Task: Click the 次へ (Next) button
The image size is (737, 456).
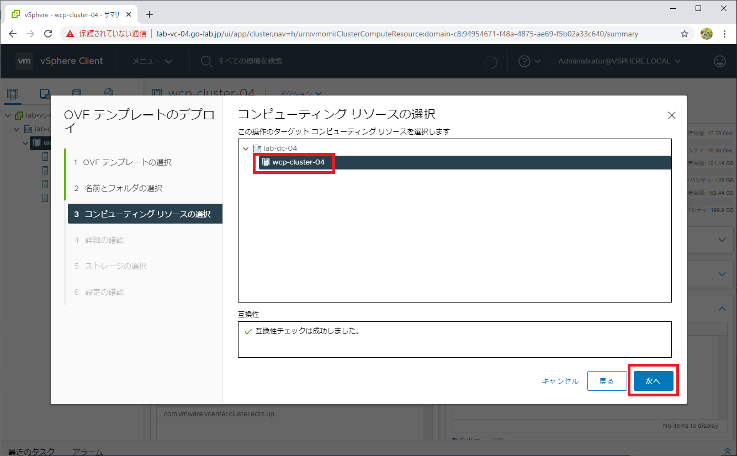Action: (653, 381)
